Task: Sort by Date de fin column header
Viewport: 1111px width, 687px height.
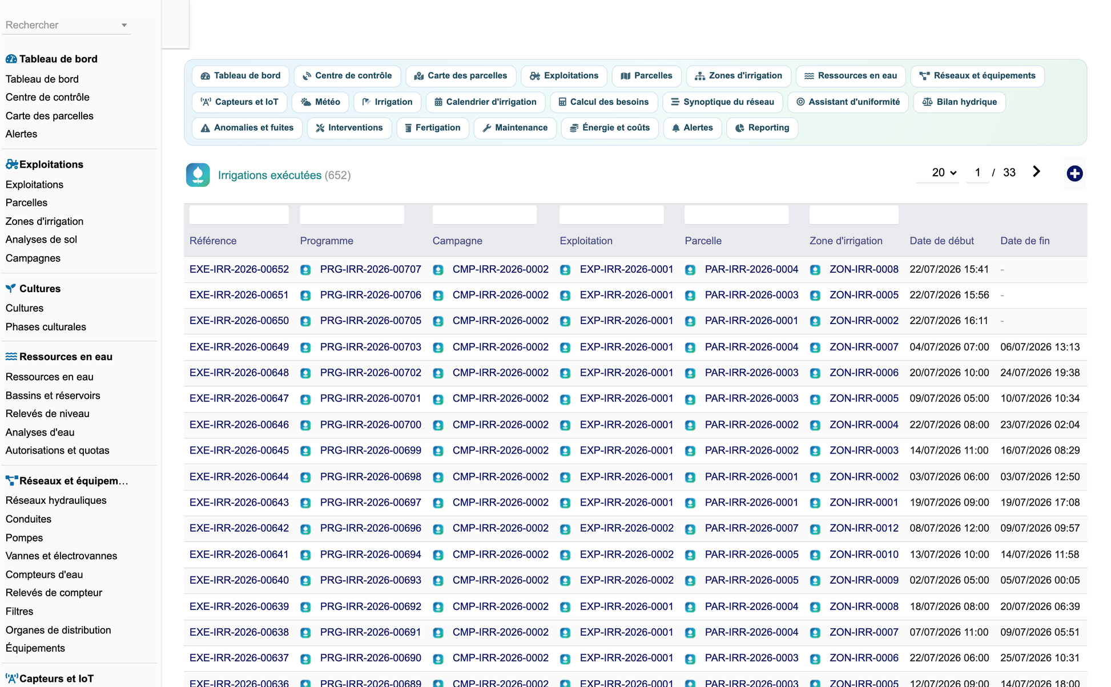Action: [x=1025, y=241]
